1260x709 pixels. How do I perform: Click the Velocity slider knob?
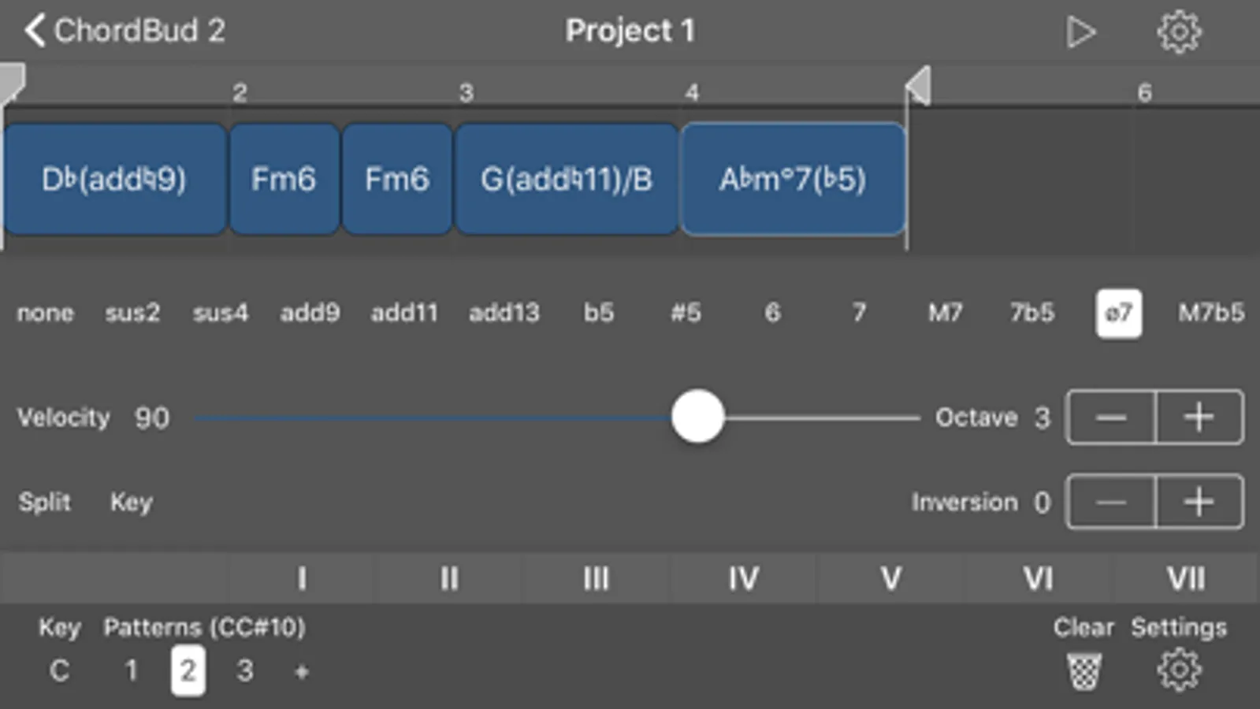pos(697,417)
